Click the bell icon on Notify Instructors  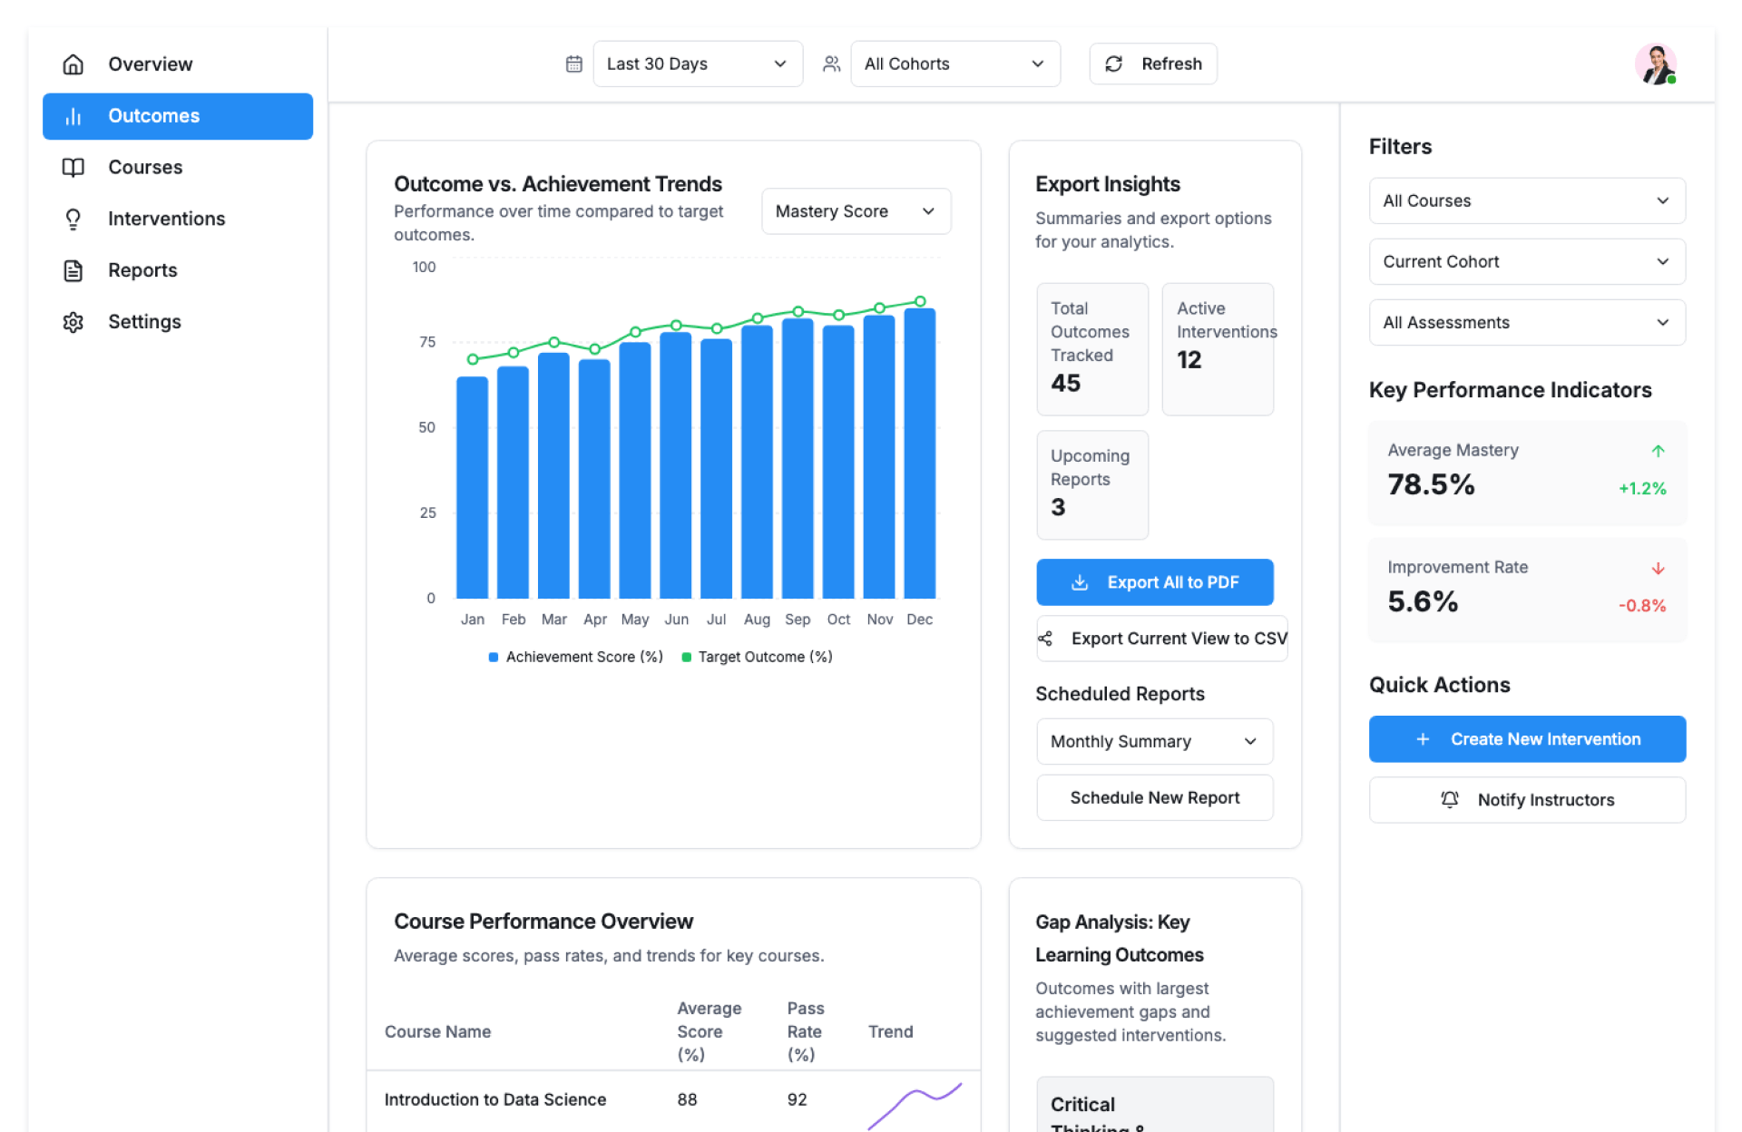[x=1449, y=799]
